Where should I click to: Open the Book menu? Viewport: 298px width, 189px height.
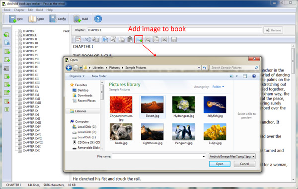7,10
